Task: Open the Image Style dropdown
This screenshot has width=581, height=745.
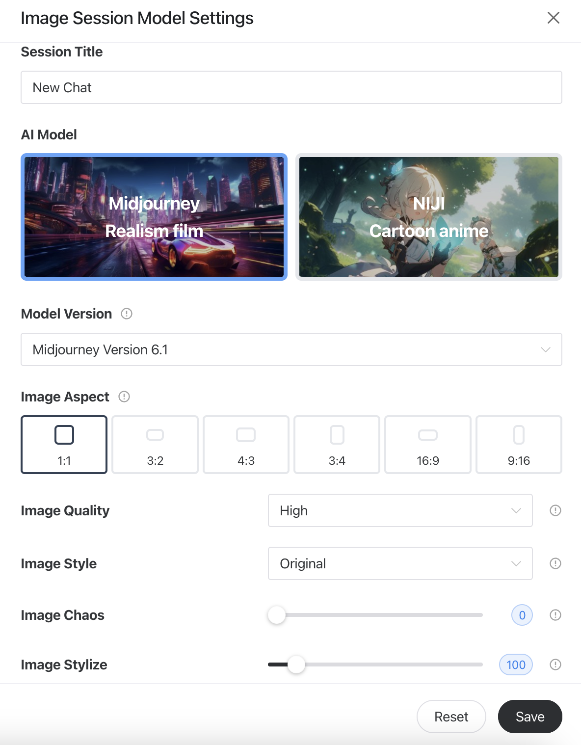Action: (x=400, y=563)
